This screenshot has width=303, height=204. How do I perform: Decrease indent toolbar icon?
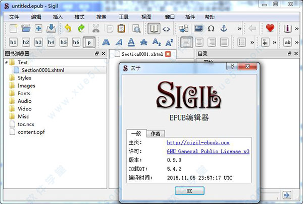pos(265,42)
